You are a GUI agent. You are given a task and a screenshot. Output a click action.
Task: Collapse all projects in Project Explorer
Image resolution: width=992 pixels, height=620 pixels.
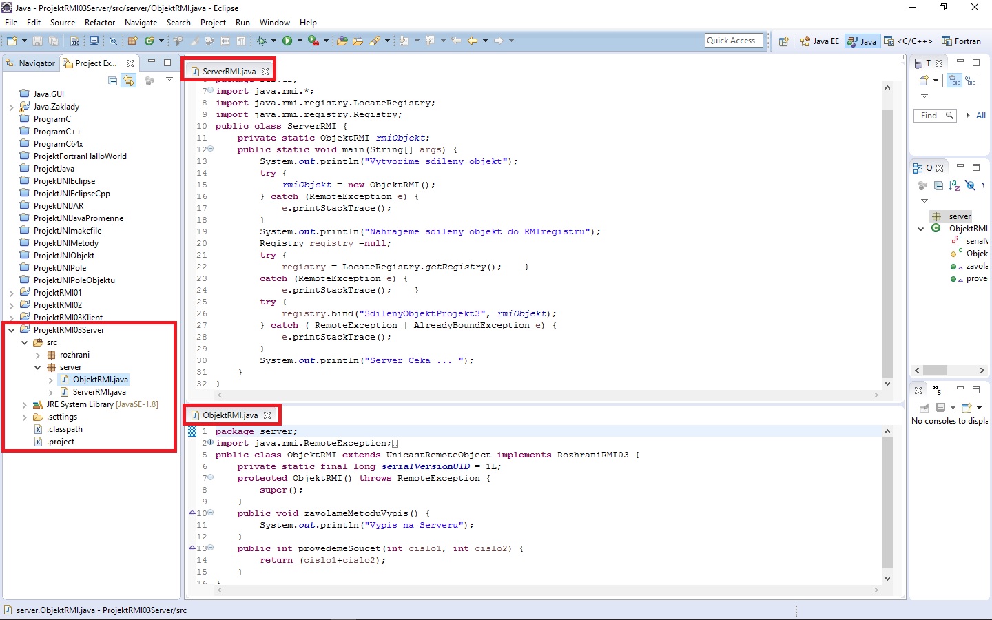pyautogui.click(x=112, y=81)
